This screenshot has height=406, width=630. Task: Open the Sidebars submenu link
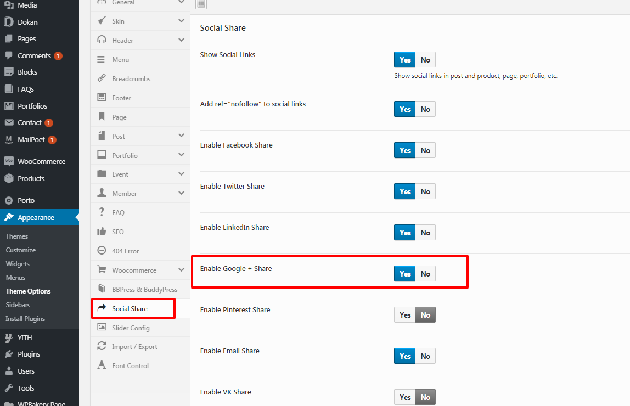[18, 305]
